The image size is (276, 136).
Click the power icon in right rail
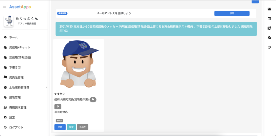[x=269, y=47]
